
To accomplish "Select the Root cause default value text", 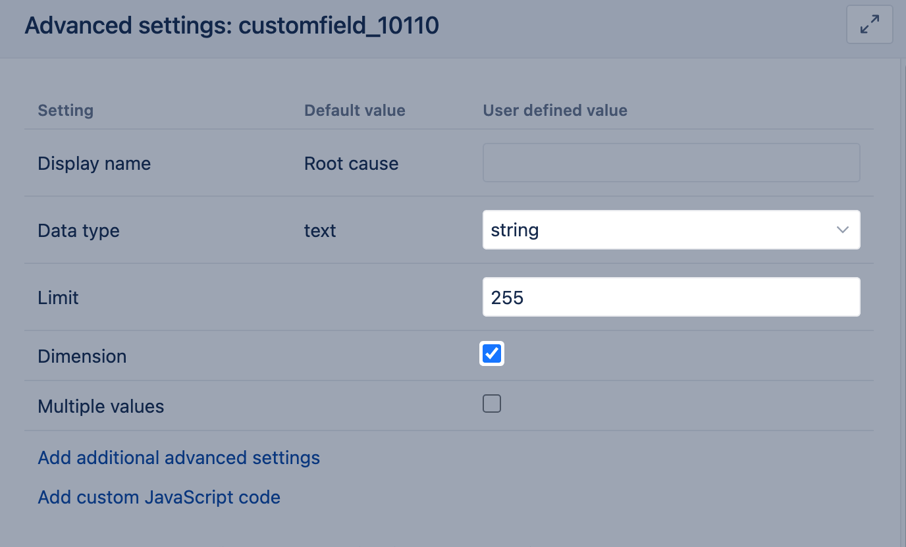I will (351, 164).
